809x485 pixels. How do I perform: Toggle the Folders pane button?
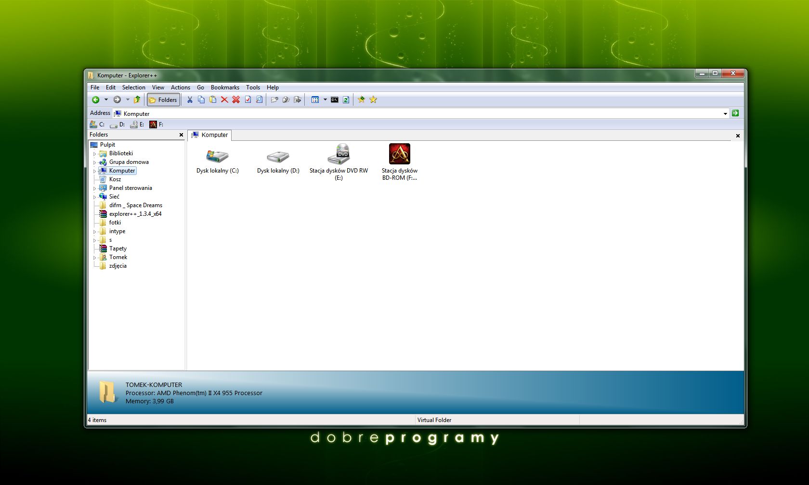(x=163, y=100)
